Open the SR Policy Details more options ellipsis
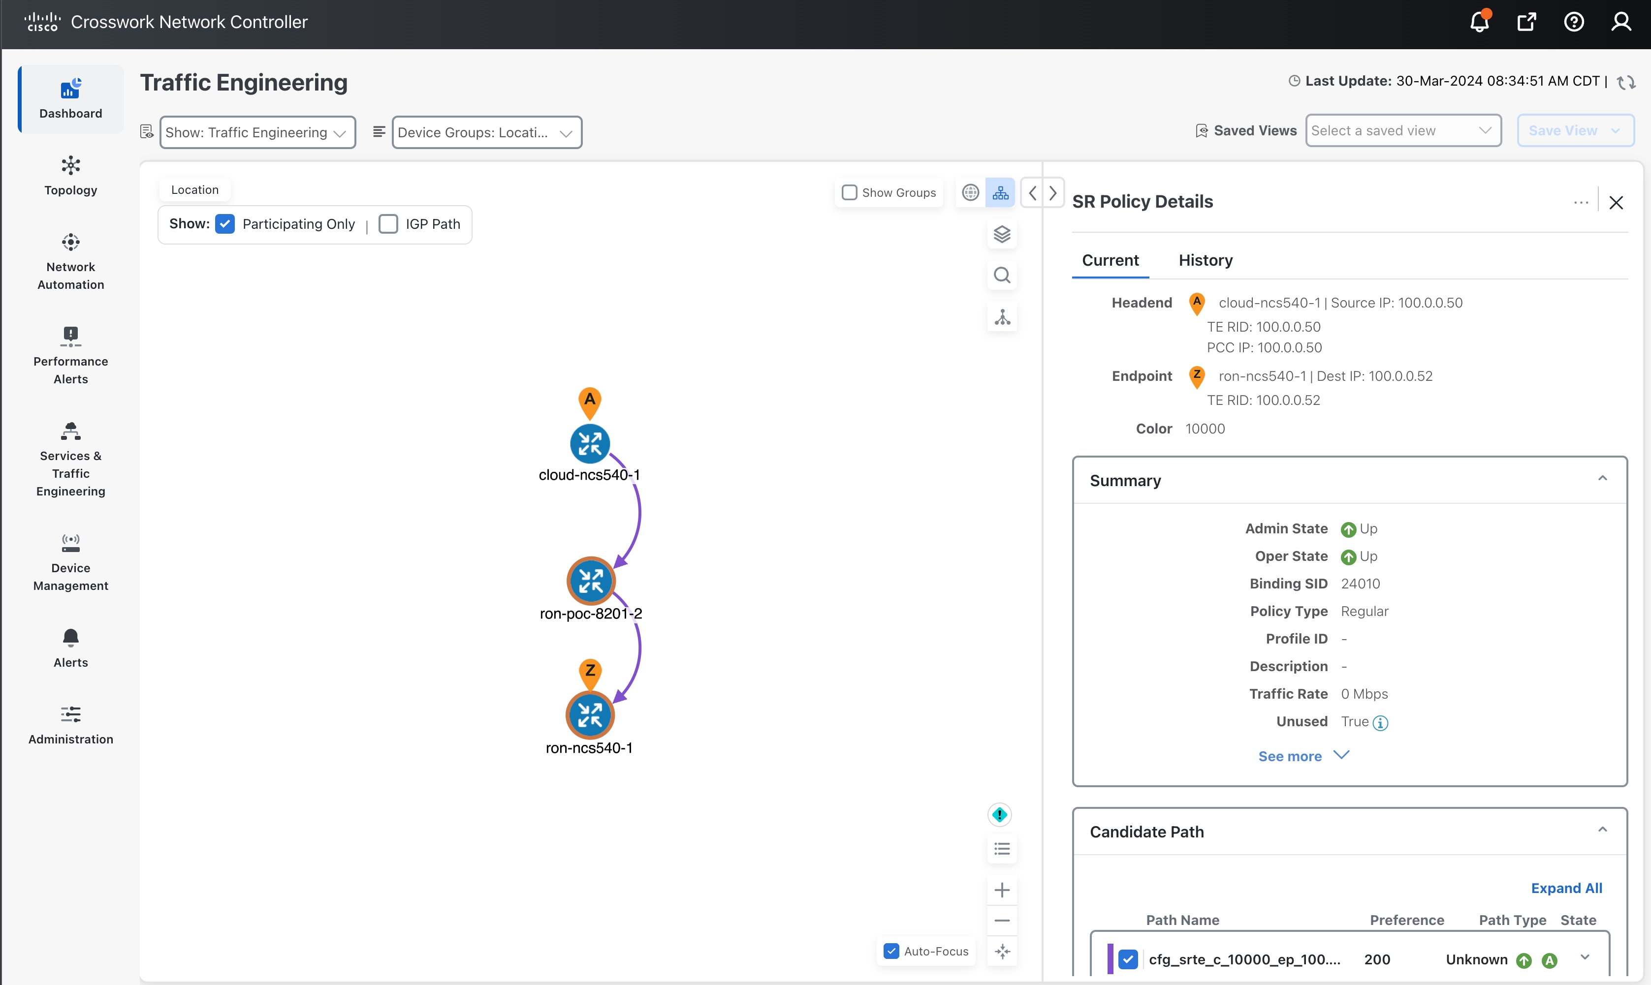The width and height of the screenshot is (1651, 985). tap(1581, 202)
